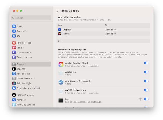This screenshot has height=120, width=163.
Task: Click the General gear icon
Action: coord(14,64)
